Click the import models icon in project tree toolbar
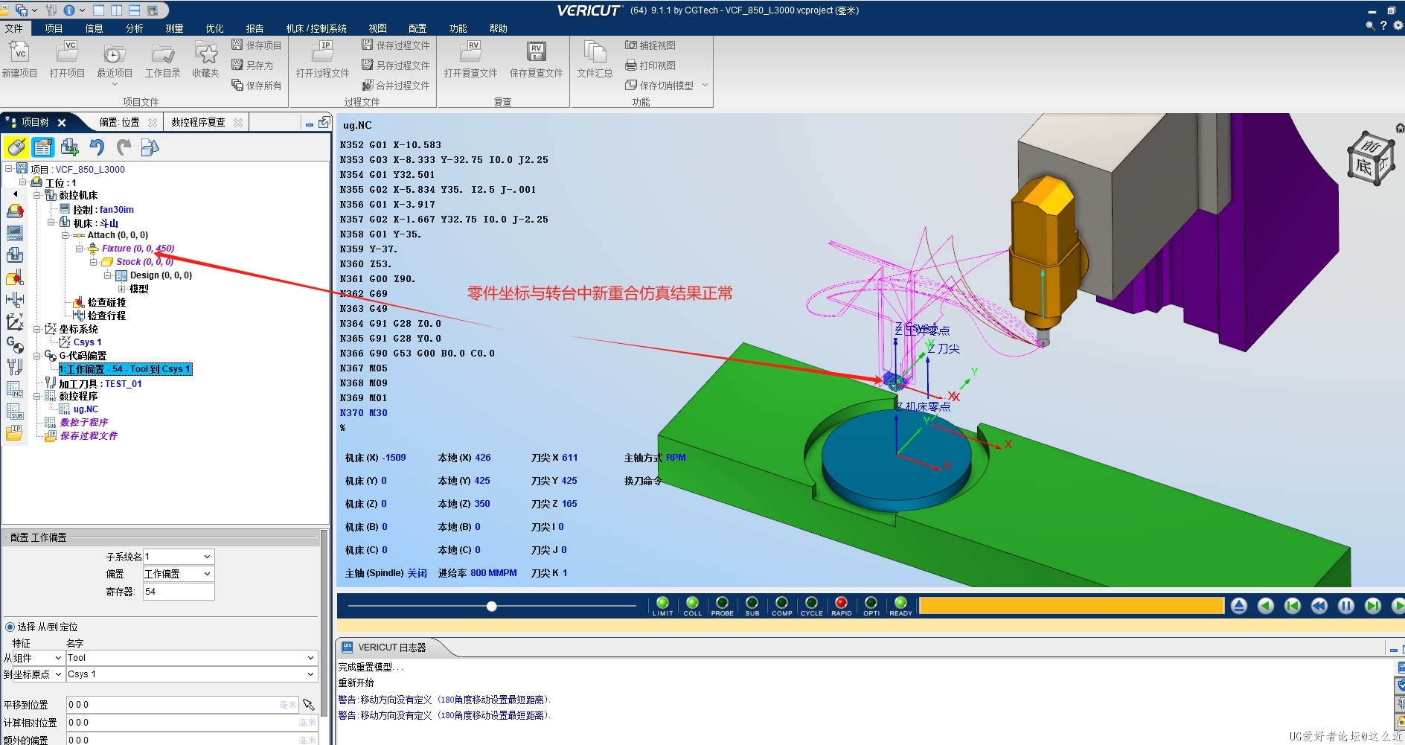This screenshot has width=1405, height=745. click(x=150, y=147)
